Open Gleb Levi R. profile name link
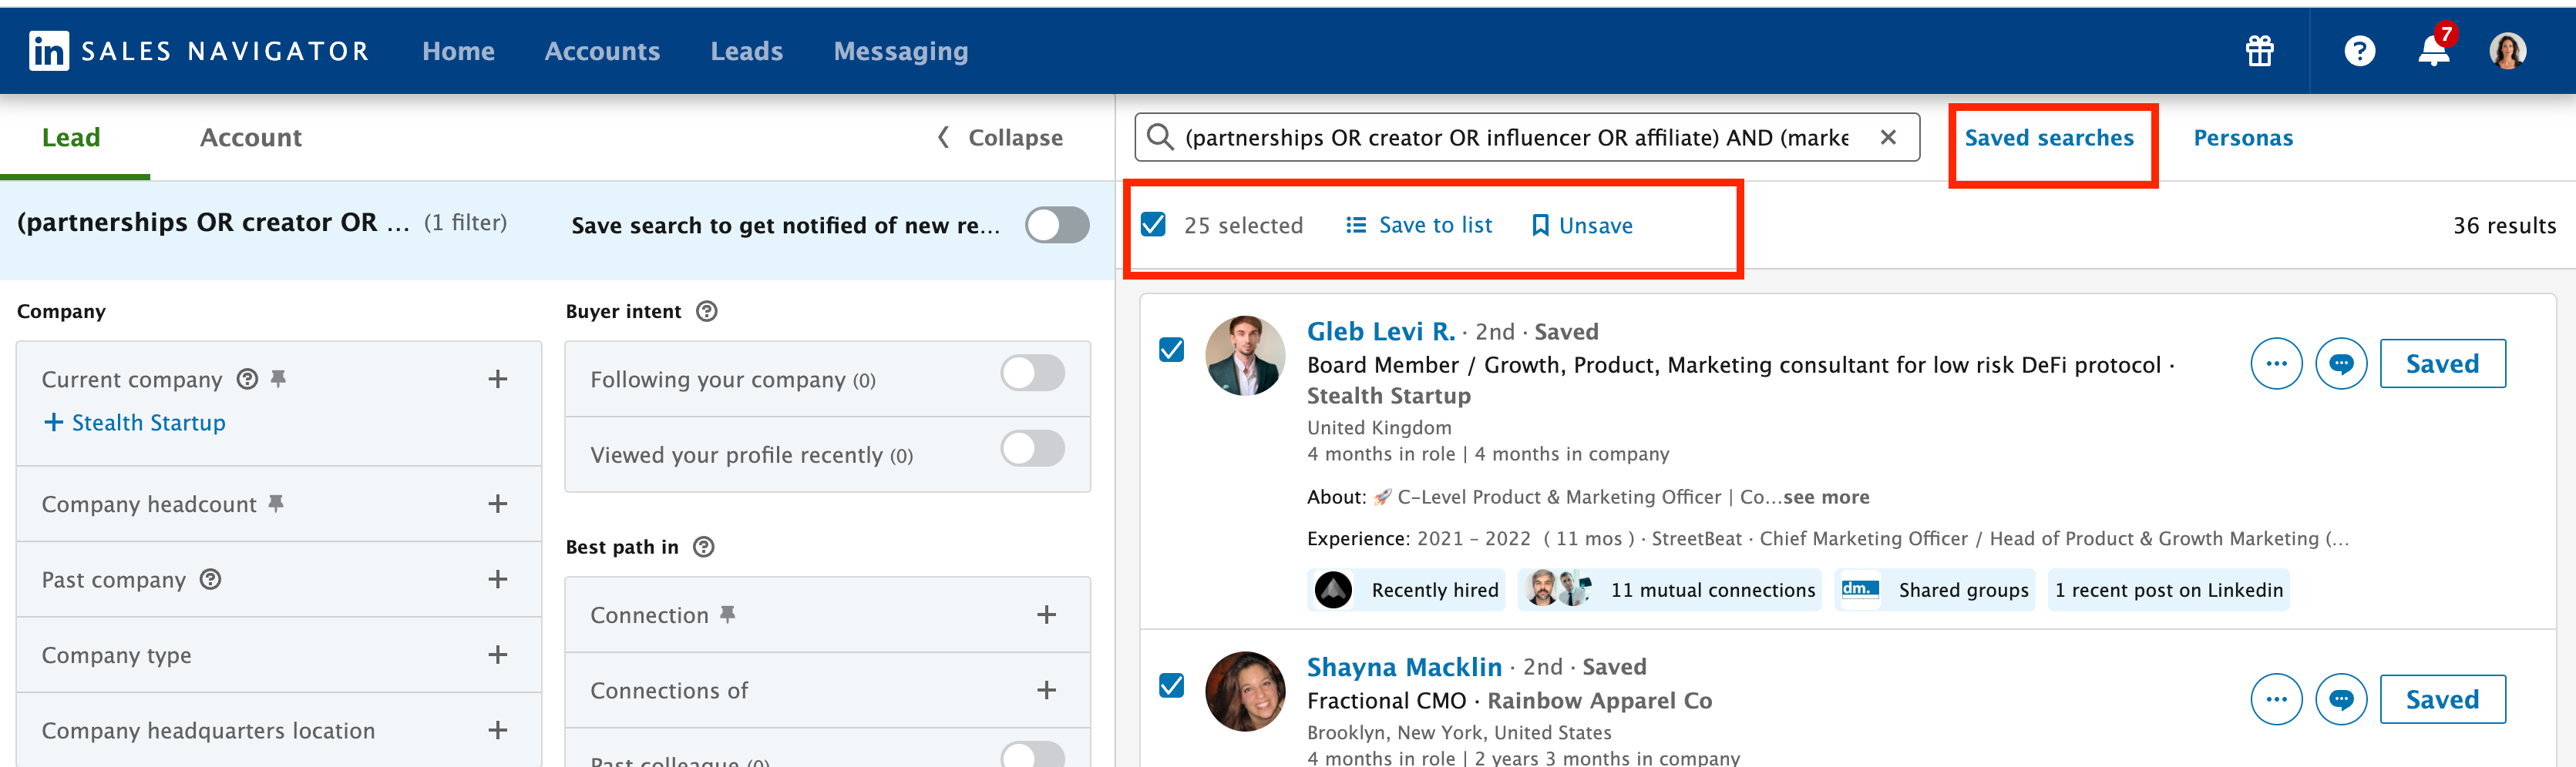This screenshot has height=767, width=2576. [1381, 330]
